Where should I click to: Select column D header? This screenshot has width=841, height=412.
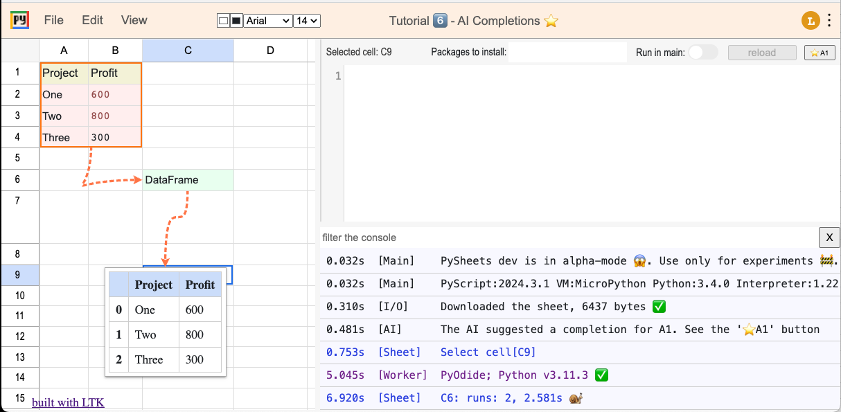tap(270, 50)
